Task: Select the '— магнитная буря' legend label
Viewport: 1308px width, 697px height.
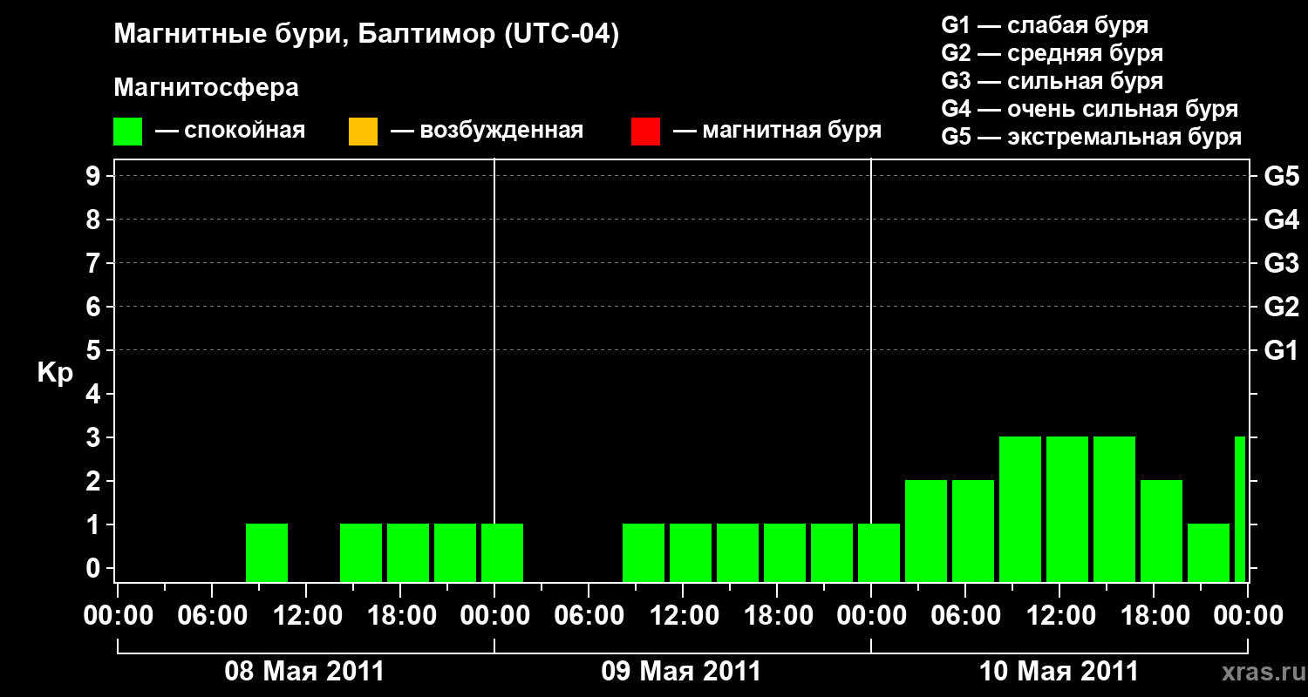Action: point(777,131)
